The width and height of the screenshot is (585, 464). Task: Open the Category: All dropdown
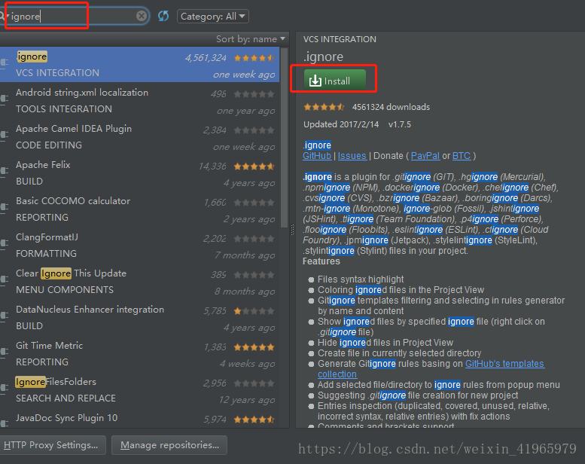[212, 17]
